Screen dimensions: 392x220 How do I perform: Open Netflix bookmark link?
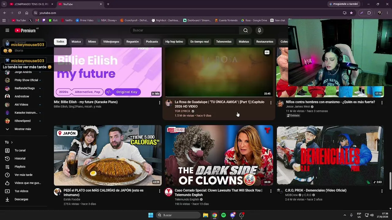(67, 20)
